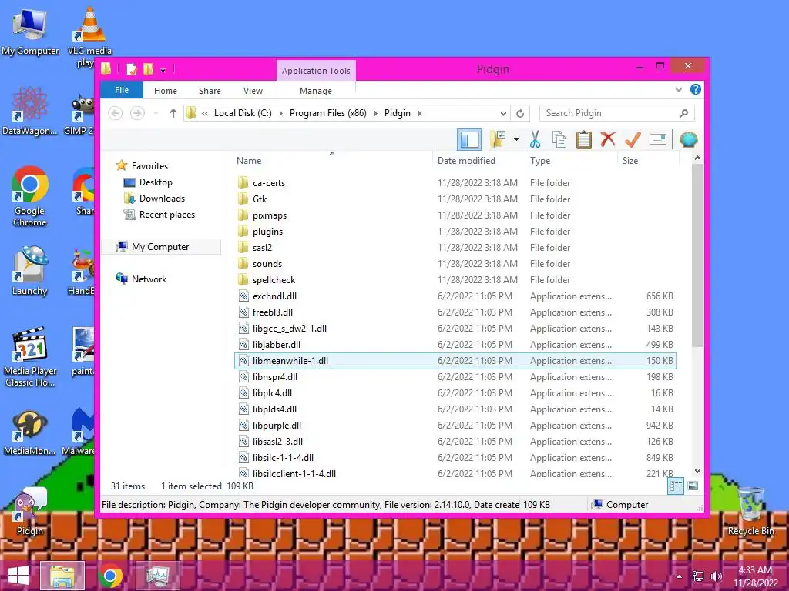Open the Windows Start button
Viewport: 789px width, 591px height.
[x=18, y=576]
